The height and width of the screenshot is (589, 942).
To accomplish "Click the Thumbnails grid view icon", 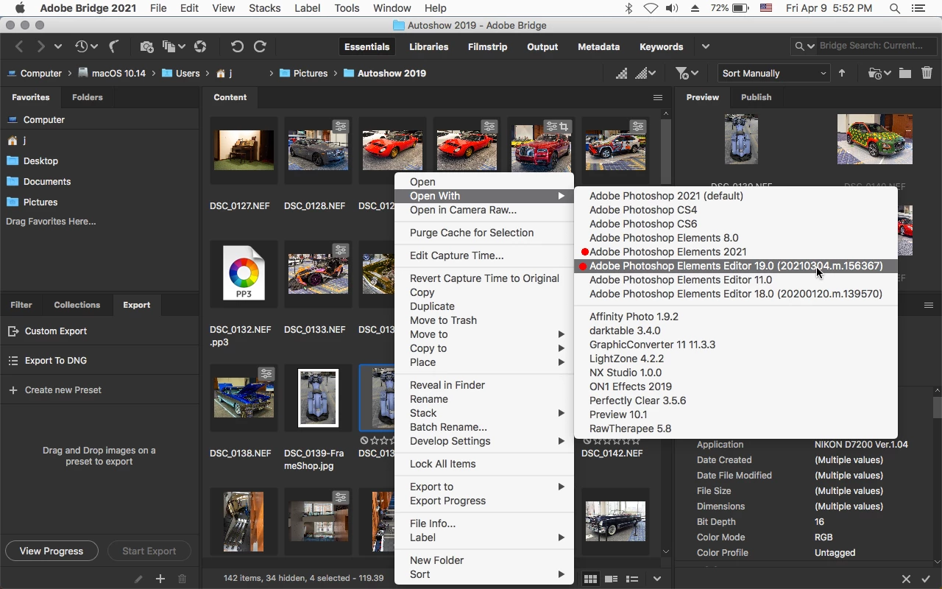I will pos(590,579).
